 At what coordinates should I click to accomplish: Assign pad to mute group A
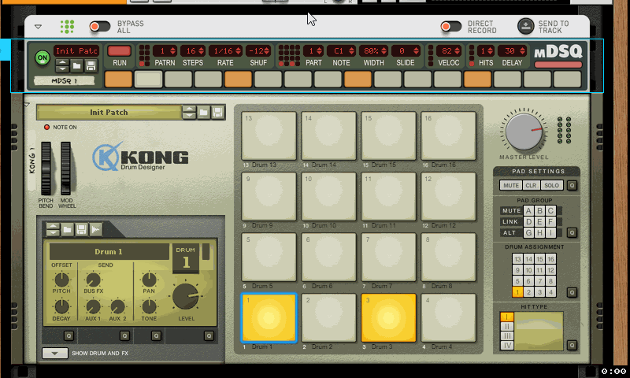pos(528,210)
